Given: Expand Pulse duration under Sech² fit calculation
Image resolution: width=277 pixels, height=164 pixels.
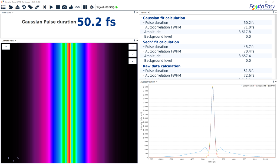Looking at the screenshot, I should coord(144,47).
